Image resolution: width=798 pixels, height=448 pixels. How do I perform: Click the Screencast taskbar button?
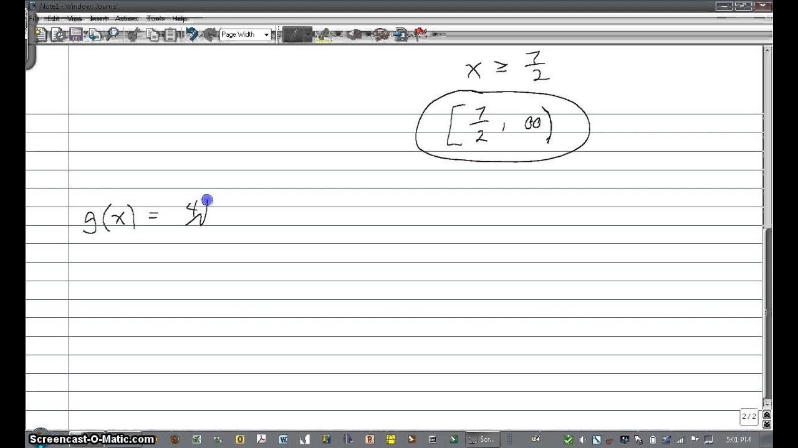click(x=483, y=439)
